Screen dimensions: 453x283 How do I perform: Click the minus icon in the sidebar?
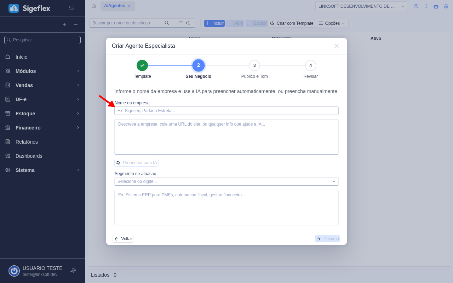click(x=76, y=24)
